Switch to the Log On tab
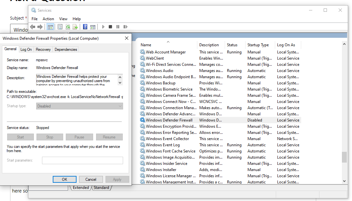Viewport: 352px width, 201px height. [x=26, y=50]
